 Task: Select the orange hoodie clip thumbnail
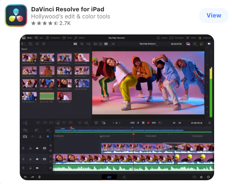coord(47,70)
